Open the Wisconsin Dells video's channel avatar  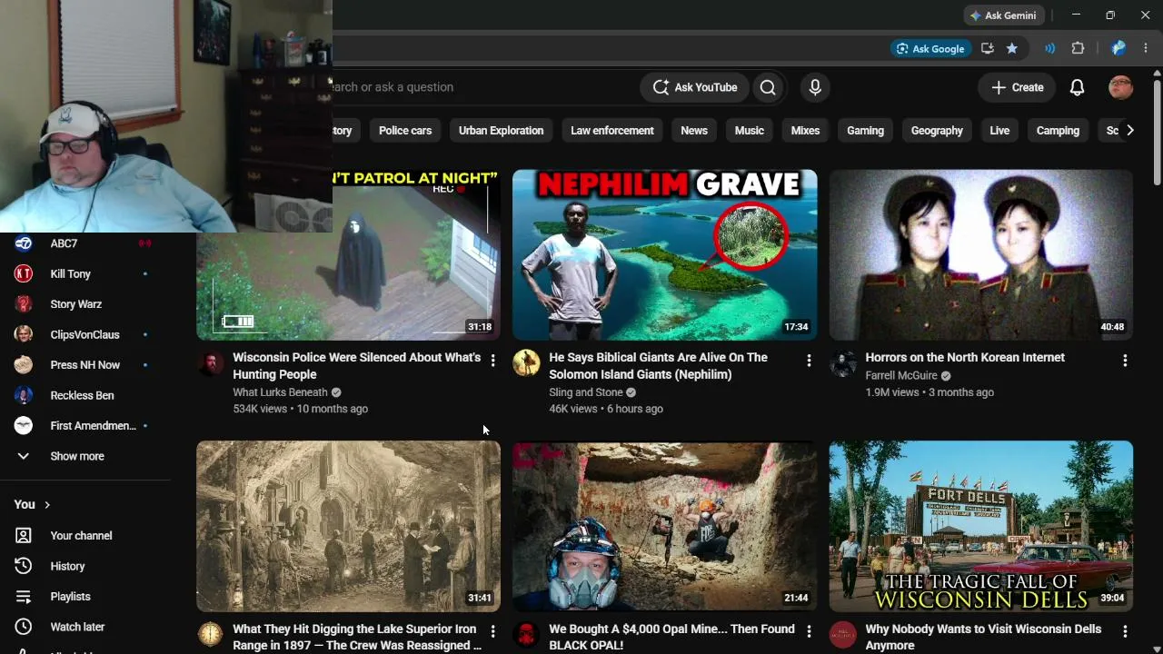[x=842, y=634]
